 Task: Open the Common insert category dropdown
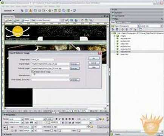pos(9,11)
